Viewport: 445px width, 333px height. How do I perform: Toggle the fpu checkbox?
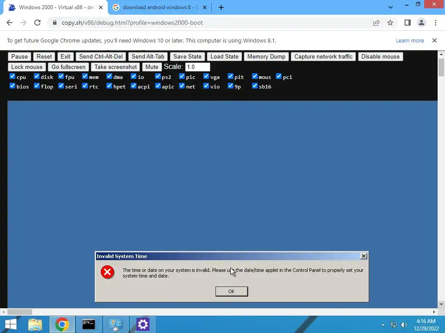[61, 76]
